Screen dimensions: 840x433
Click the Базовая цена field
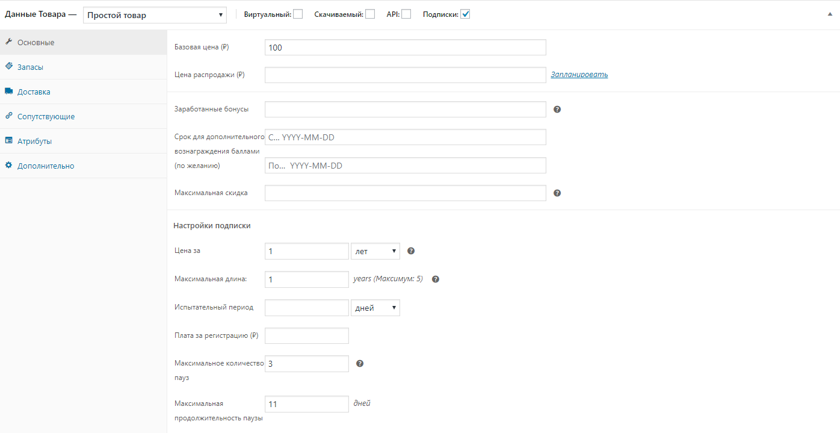[406, 48]
